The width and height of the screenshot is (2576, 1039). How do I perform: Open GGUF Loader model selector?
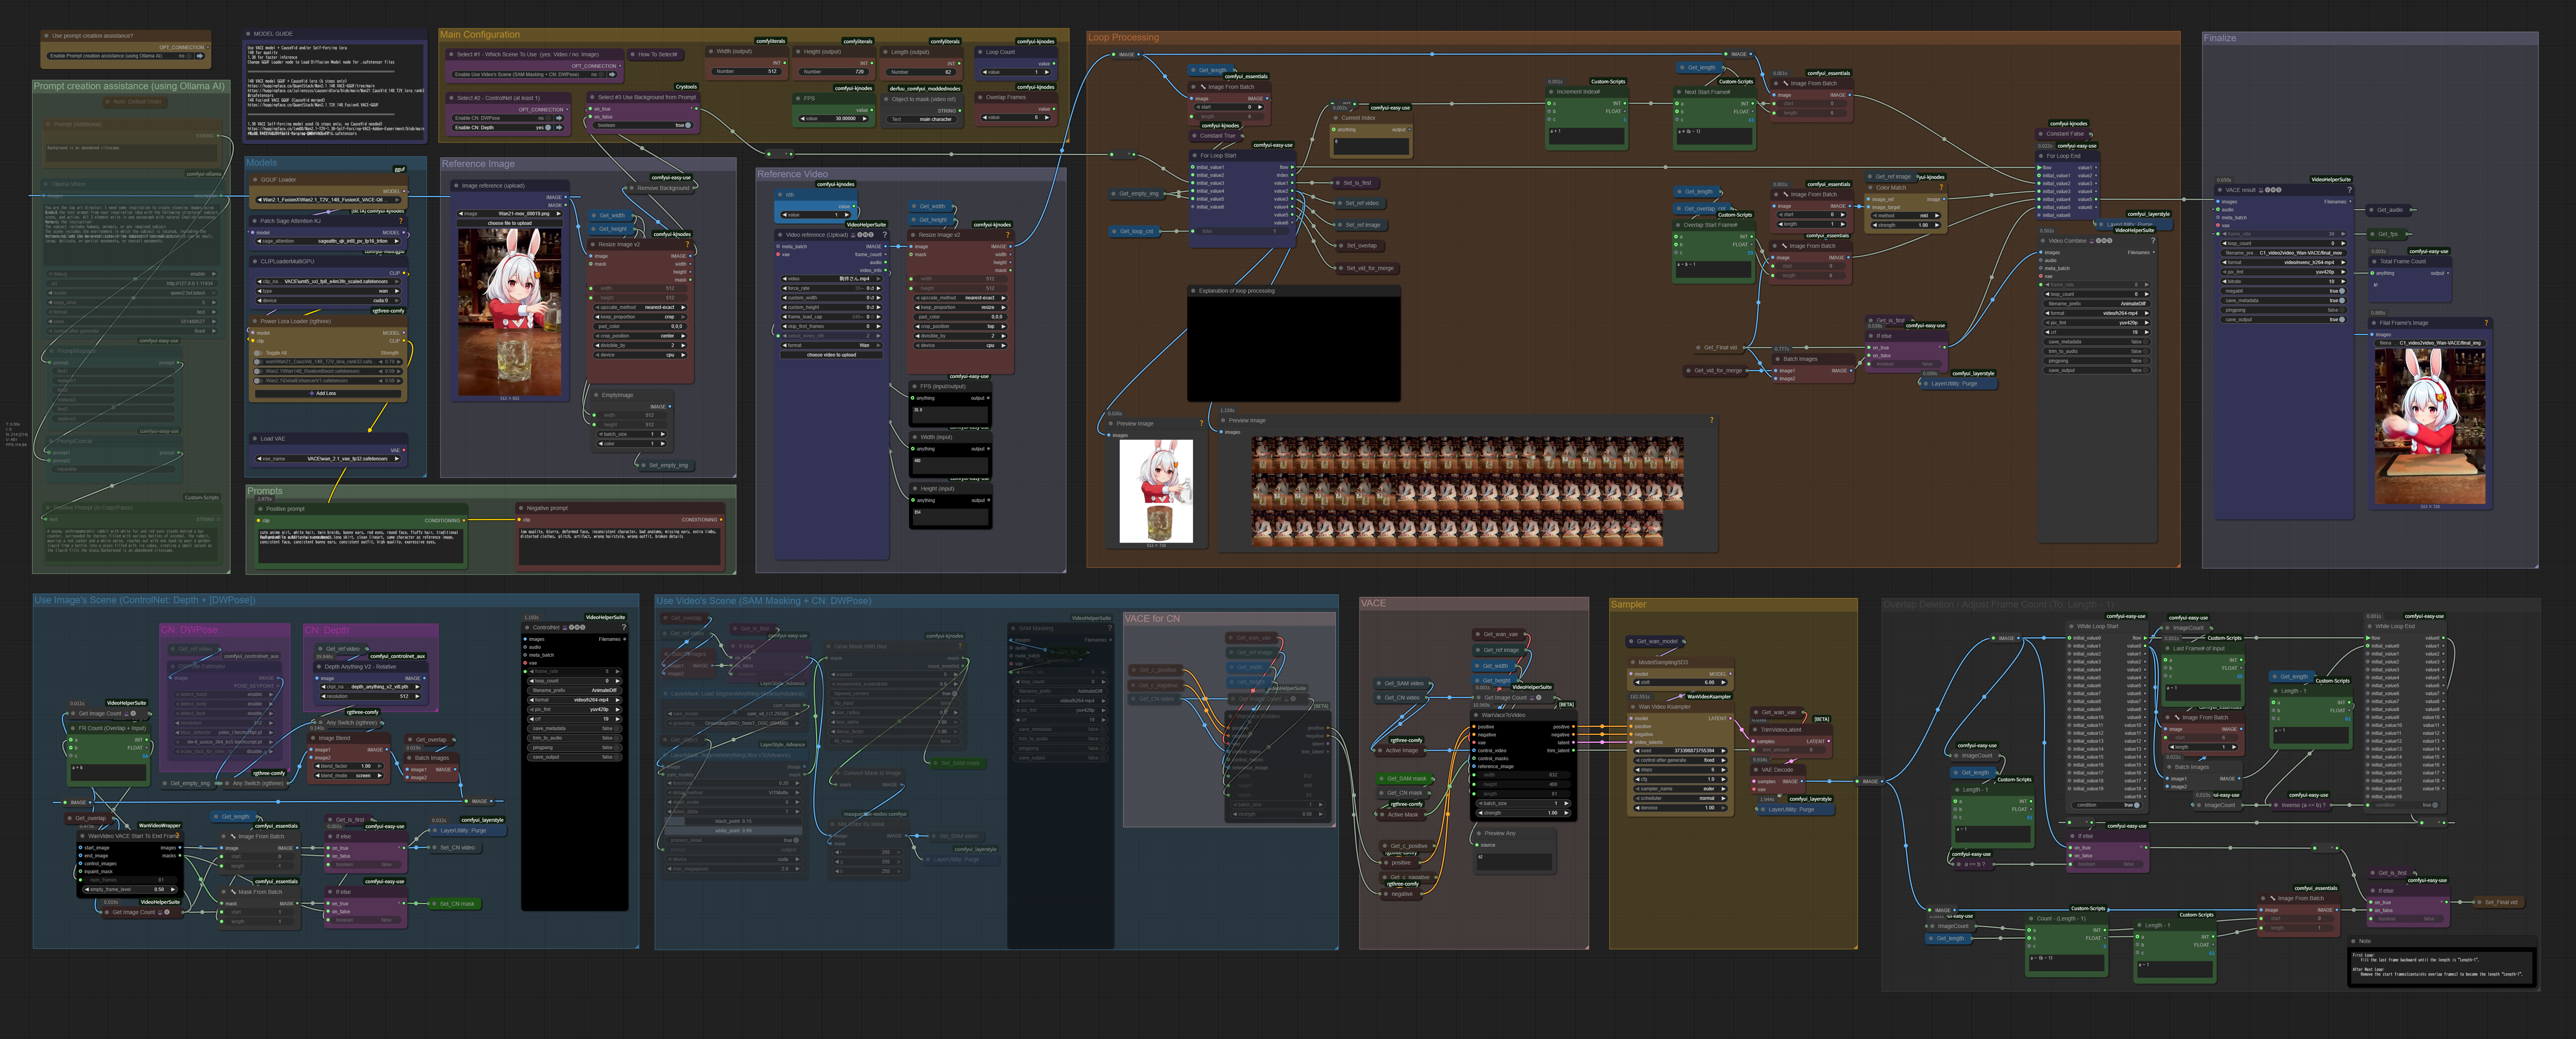[329, 199]
